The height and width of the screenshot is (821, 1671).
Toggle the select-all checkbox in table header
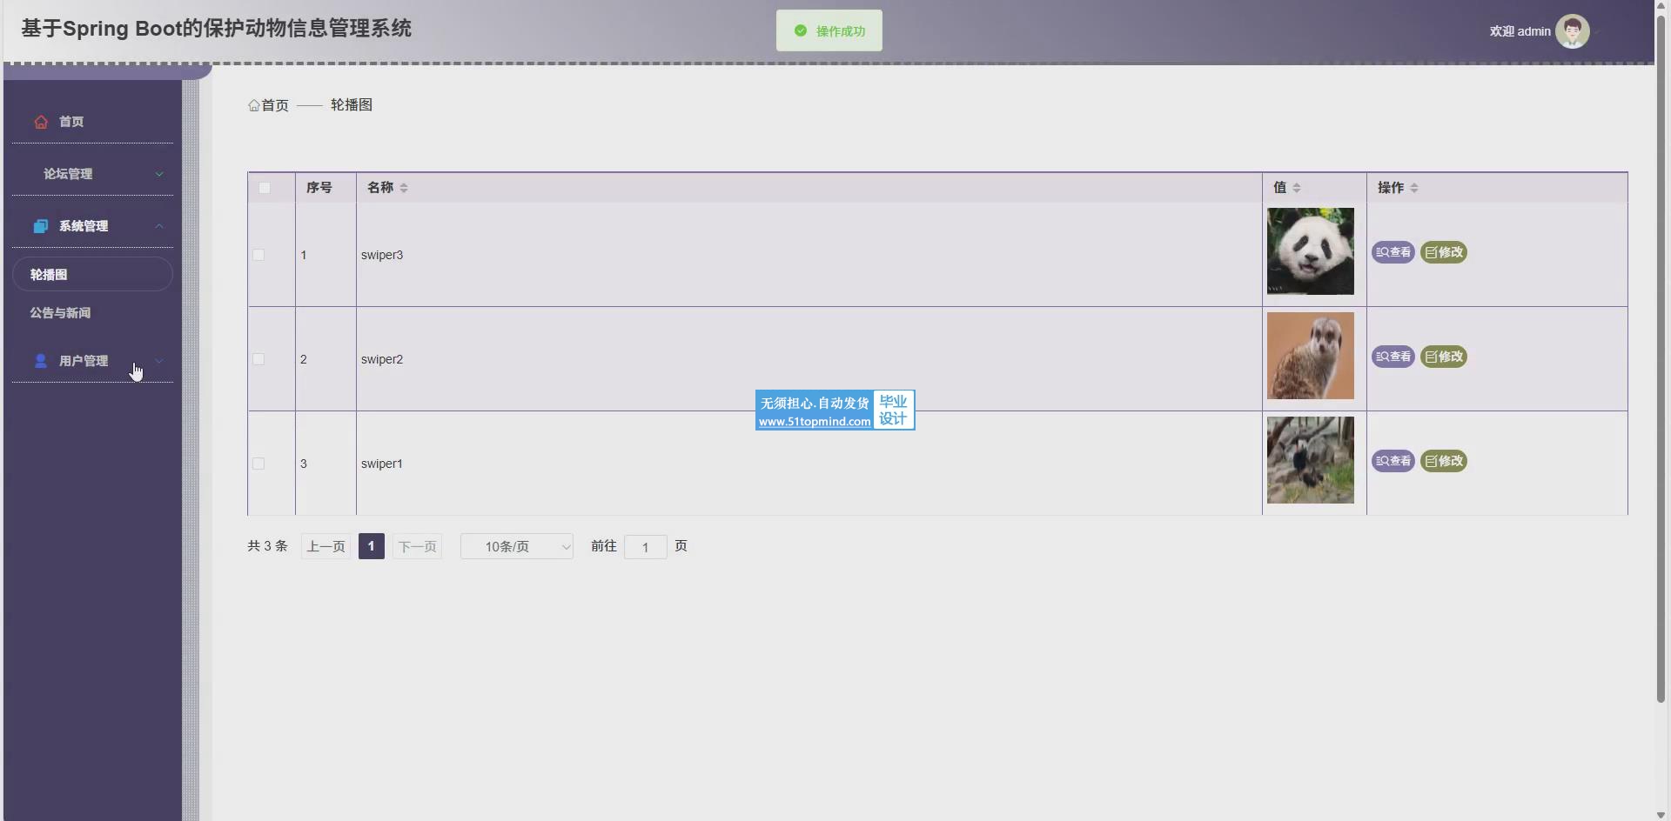(x=265, y=188)
